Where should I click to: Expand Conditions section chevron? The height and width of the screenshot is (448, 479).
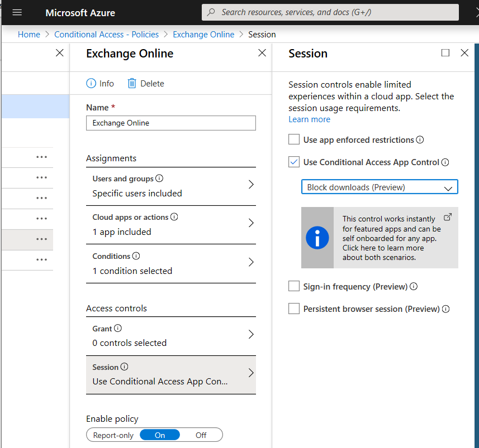(x=251, y=262)
